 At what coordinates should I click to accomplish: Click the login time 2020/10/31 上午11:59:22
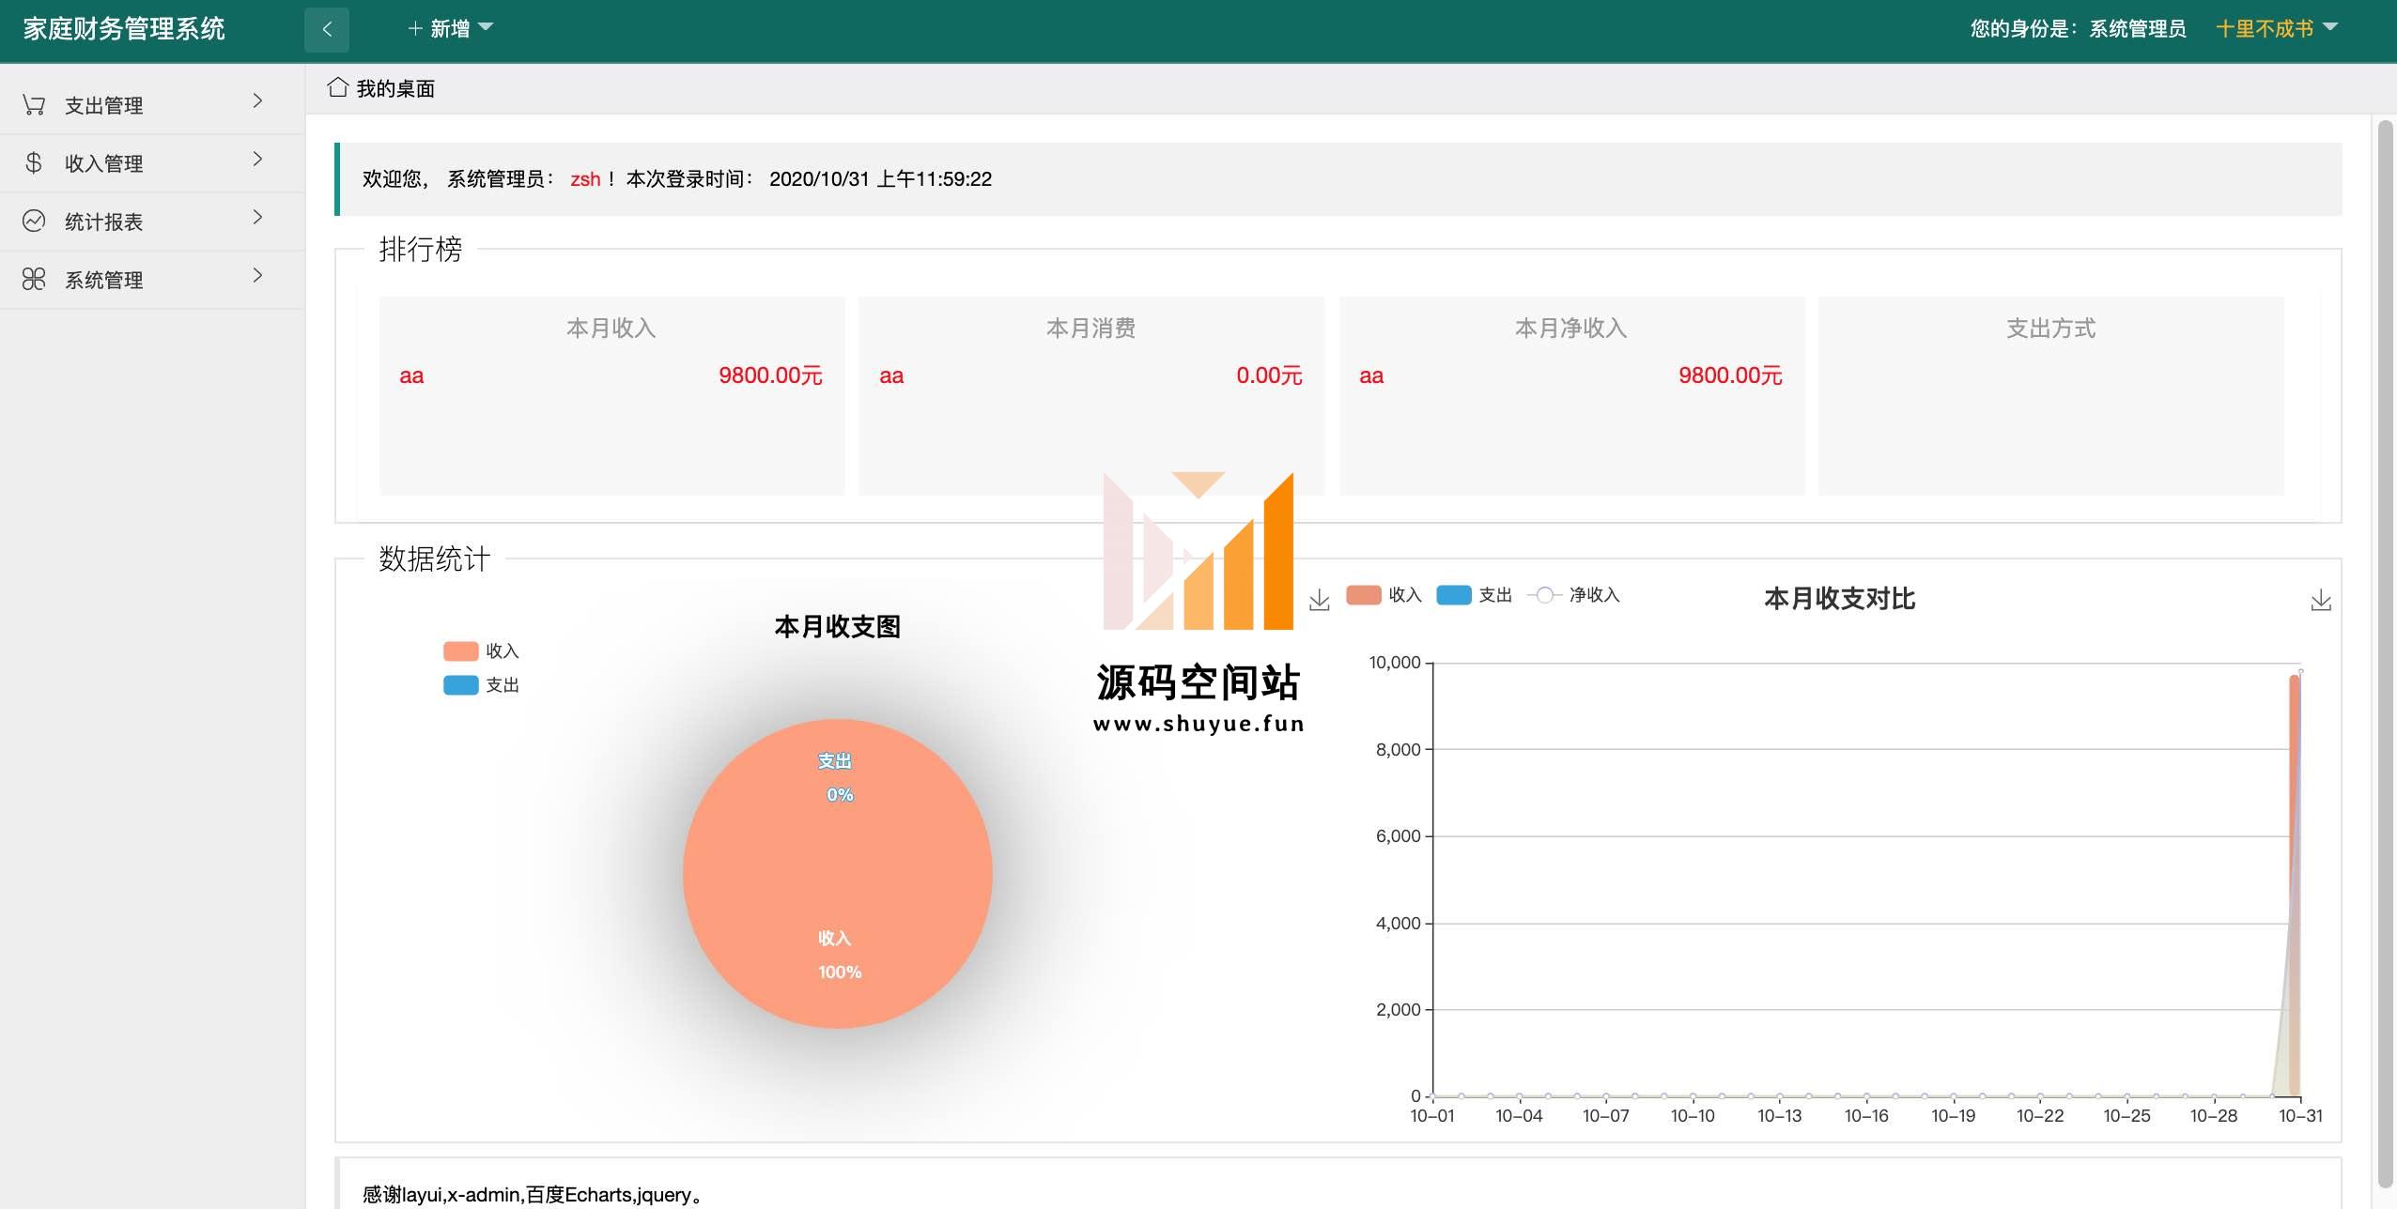880,179
